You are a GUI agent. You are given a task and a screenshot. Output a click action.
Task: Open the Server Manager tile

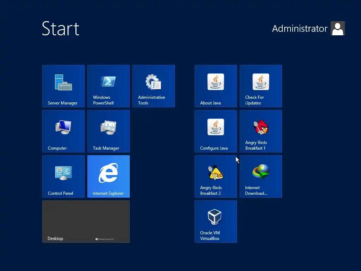[x=63, y=86]
